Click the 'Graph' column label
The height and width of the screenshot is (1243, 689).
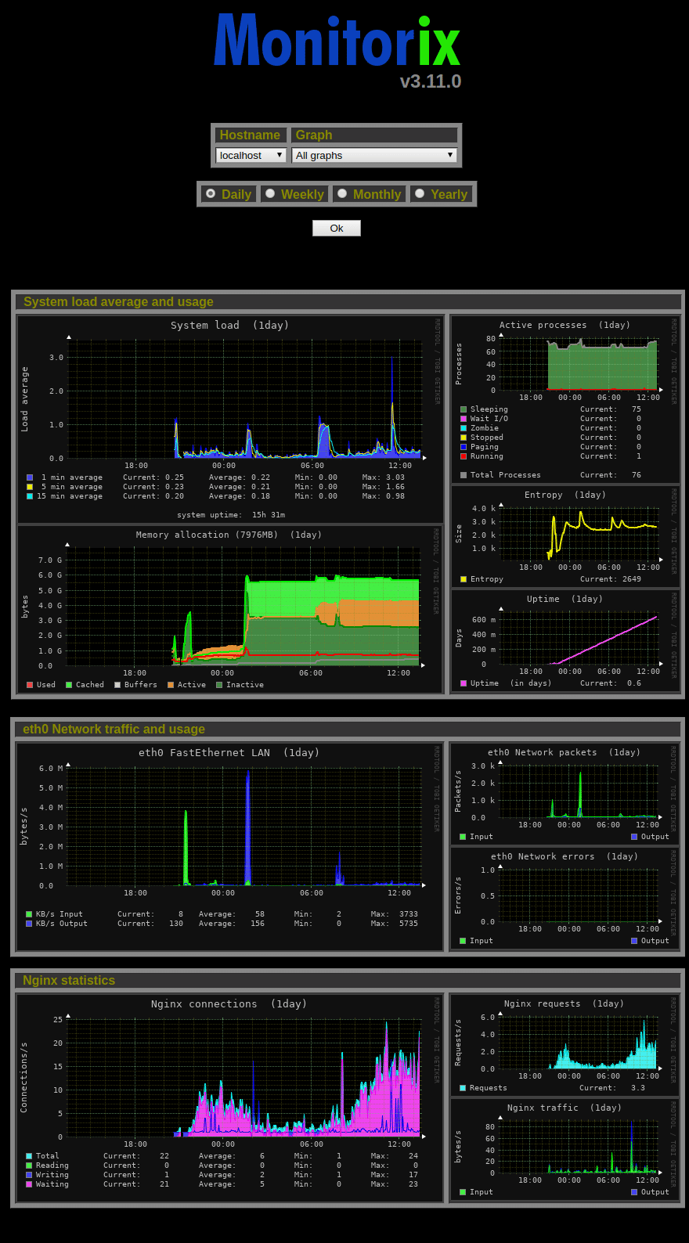tap(314, 135)
